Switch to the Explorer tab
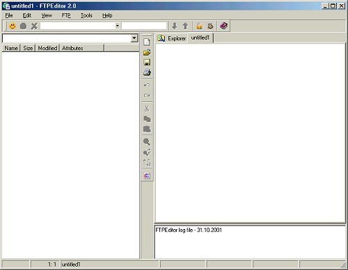 (x=172, y=38)
